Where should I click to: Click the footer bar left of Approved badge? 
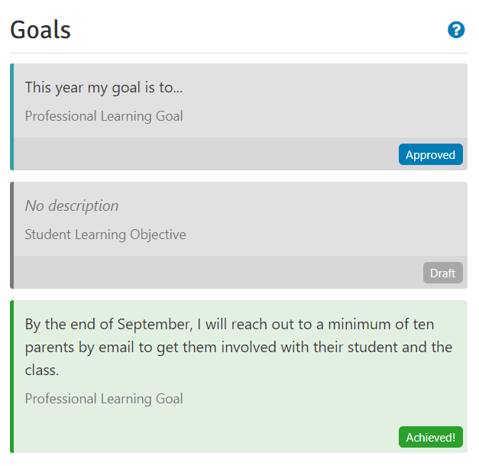point(206,154)
